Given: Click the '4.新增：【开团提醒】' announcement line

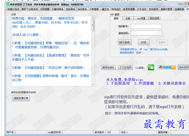Looking at the screenshot, I should (x=51, y=76).
